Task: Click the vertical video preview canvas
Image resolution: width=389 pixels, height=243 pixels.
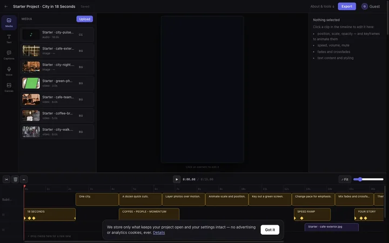Action: click(x=203, y=89)
